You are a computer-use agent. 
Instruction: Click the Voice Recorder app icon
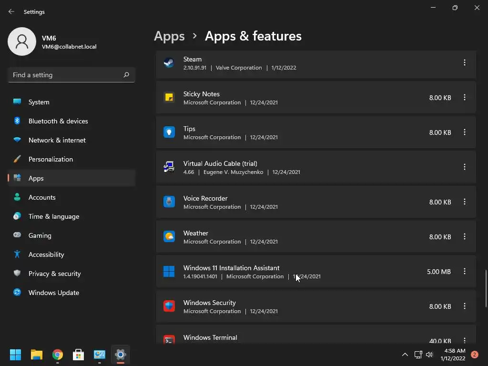point(169,202)
